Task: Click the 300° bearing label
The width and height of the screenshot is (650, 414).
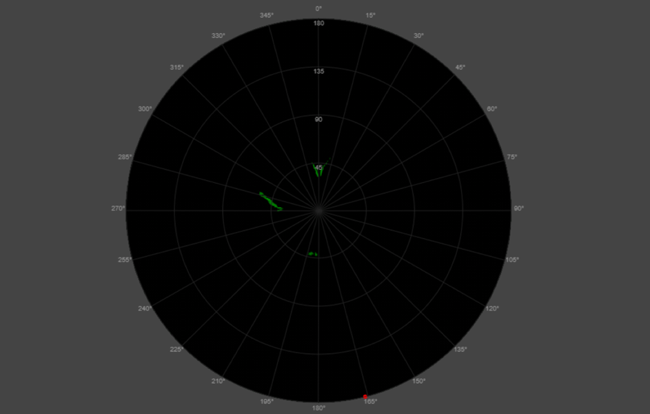Action: pyautogui.click(x=145, y=109)
